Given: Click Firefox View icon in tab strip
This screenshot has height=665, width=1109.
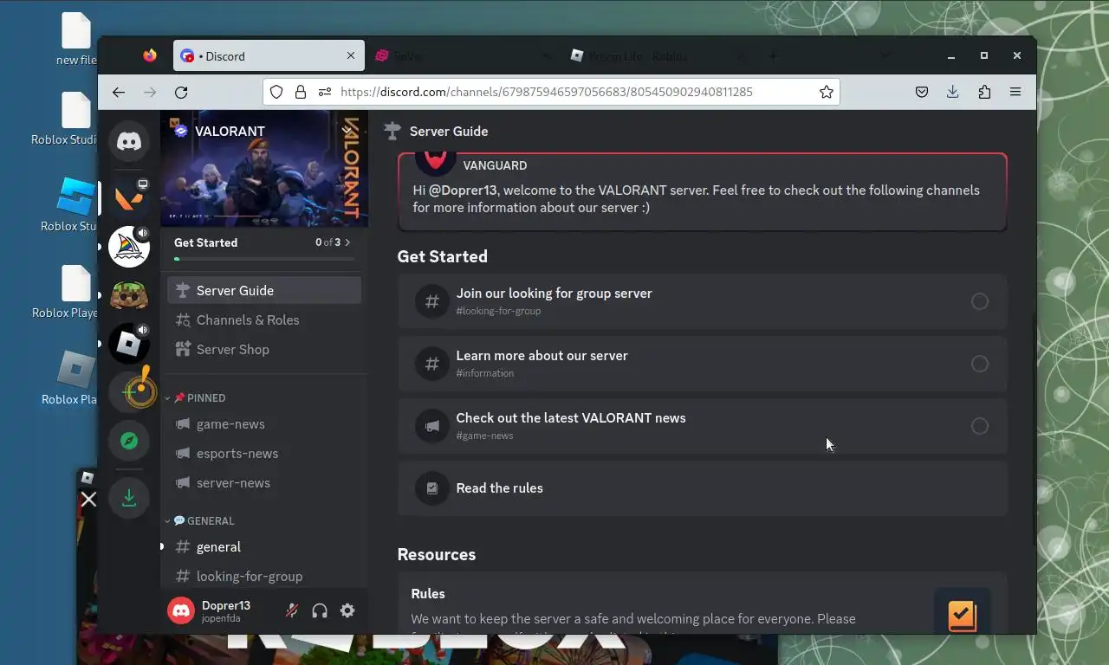Looking at the screenshot, I should pyautogui.click(x=150, y=55).
